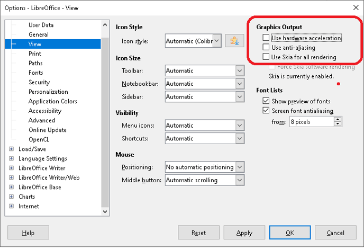
Task: Enable Use hardware acceleration checkbox
Action: click(266, 38)
